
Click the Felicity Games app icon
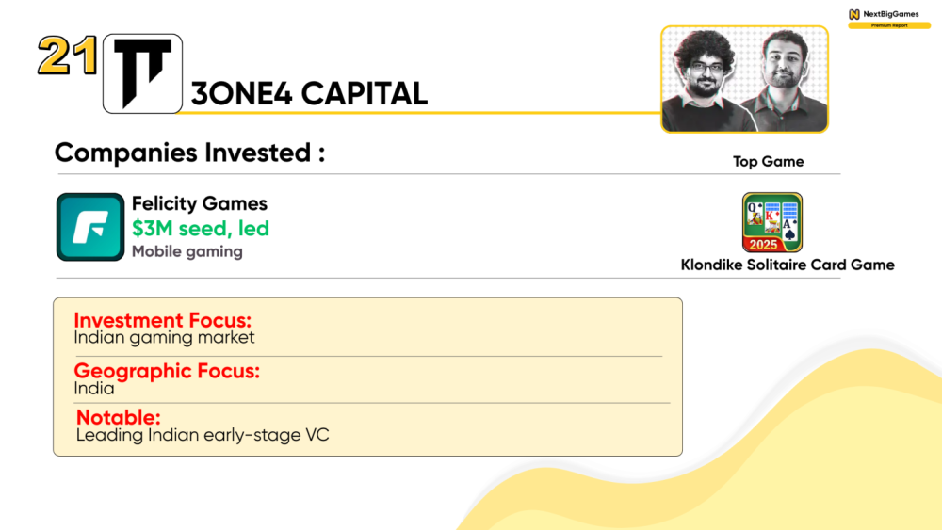pyautogui.click(x=90, y=227)
